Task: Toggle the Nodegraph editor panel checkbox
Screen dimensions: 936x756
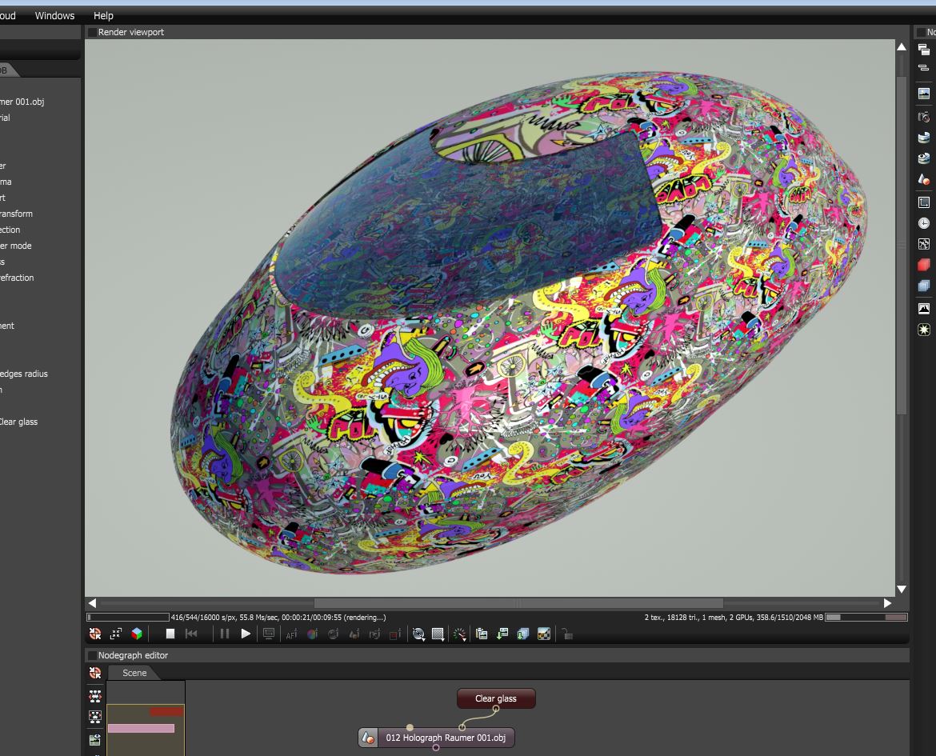Action: click(92, 655)
